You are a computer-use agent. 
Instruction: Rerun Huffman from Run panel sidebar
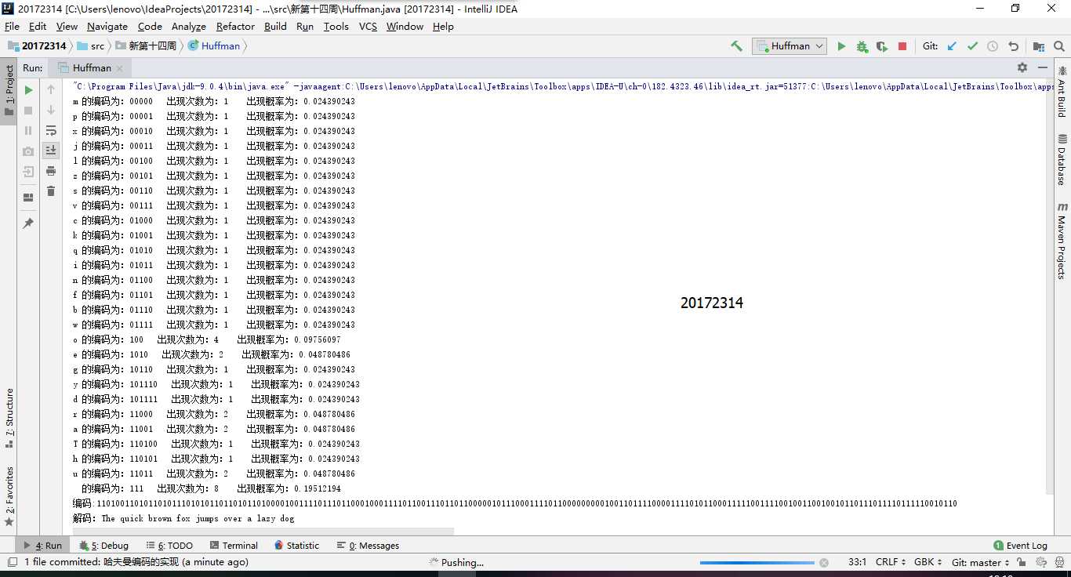click(28, 90)
